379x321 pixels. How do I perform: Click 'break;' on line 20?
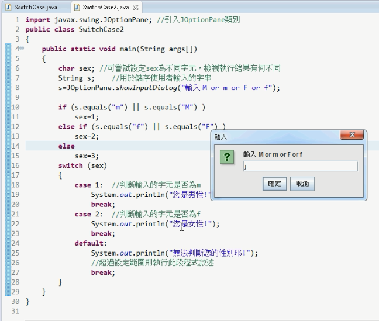coord(103,205)
